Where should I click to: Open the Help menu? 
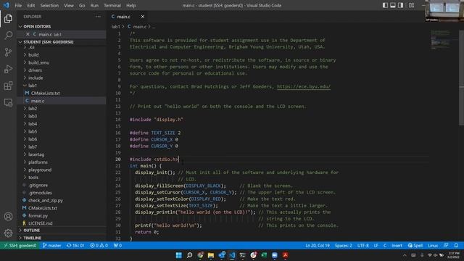[x=130, y=5]
